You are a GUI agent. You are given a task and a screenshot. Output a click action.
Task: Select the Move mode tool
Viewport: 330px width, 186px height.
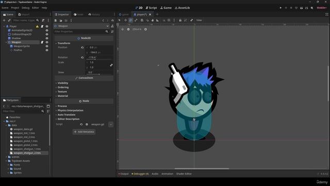point(125,20)
